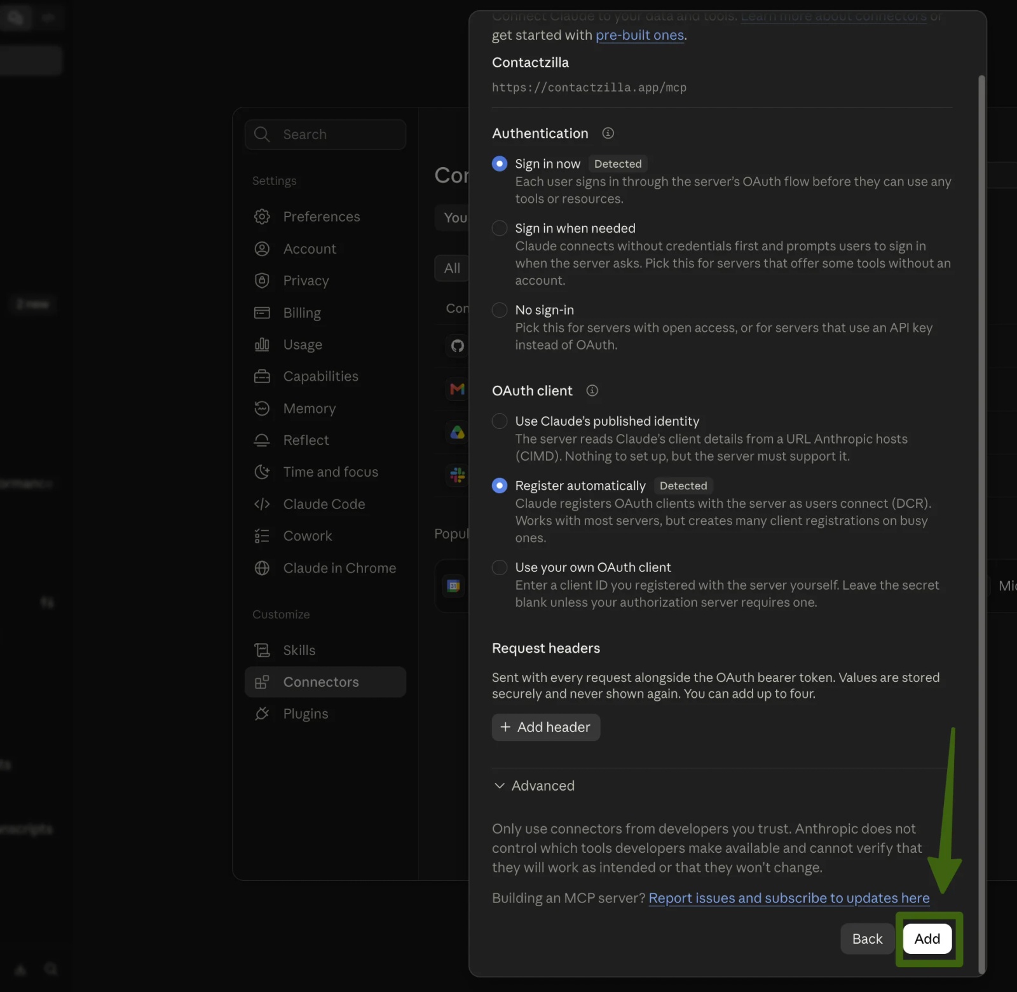1017x992 pixels.
Task: Open the Usage settings section
Action: pos(325,344)
